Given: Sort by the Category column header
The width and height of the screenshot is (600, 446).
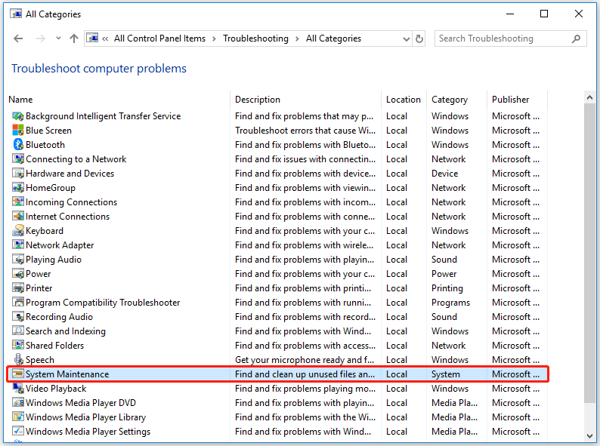Looking at the screenshot, I should coord(456,100).
